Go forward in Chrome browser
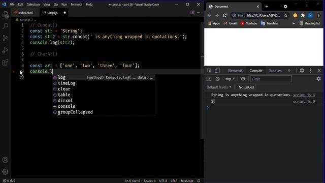 [217, 15]
